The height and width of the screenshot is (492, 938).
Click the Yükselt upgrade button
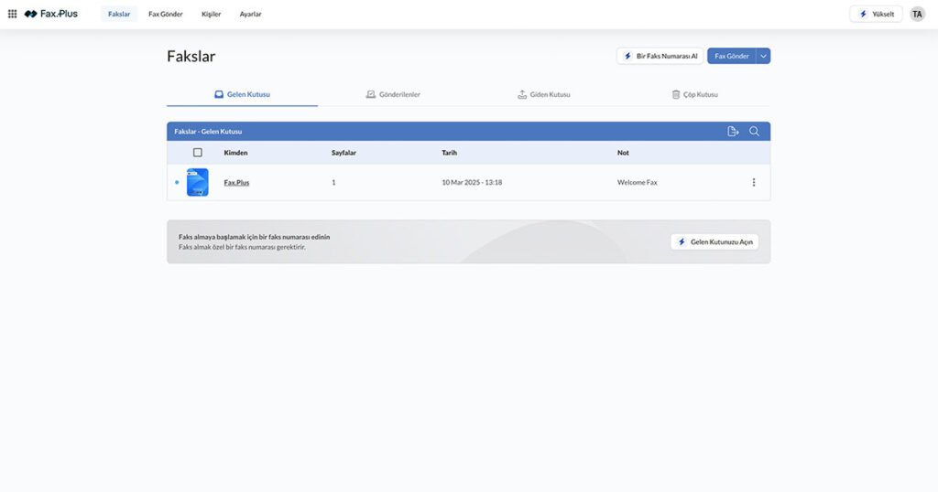(876, 14)
